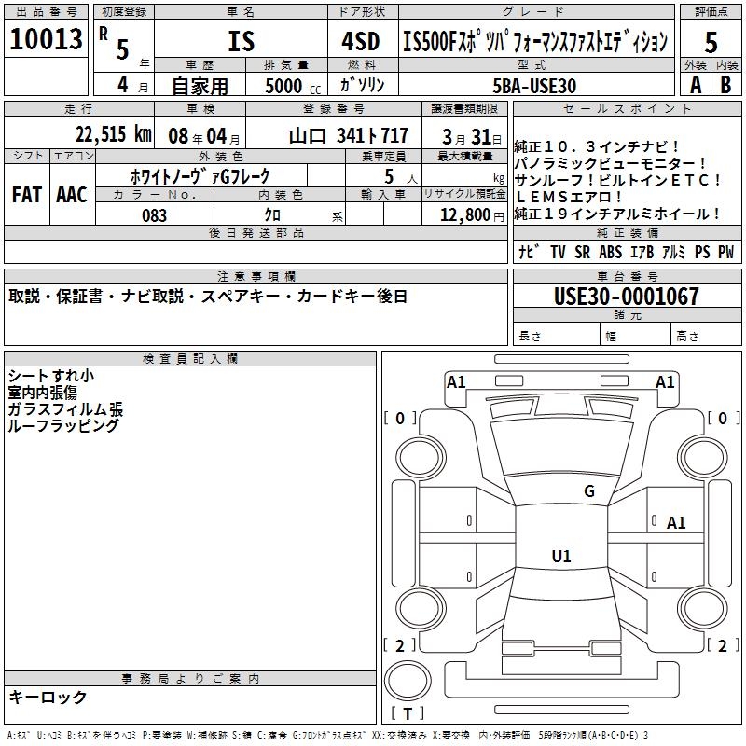Select overall evaluation score 5
The height and width of the screenshot is (746, 746).
[x=711, y=42]
